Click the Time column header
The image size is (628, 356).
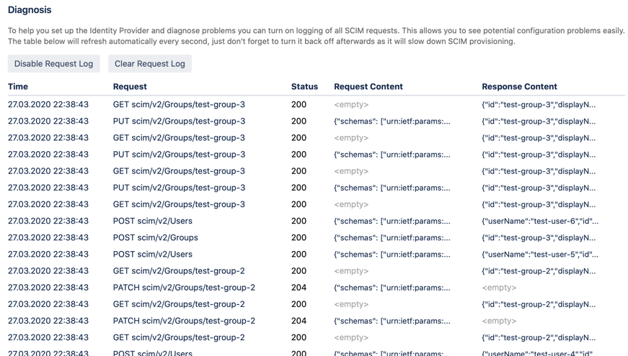coord(18,86)
